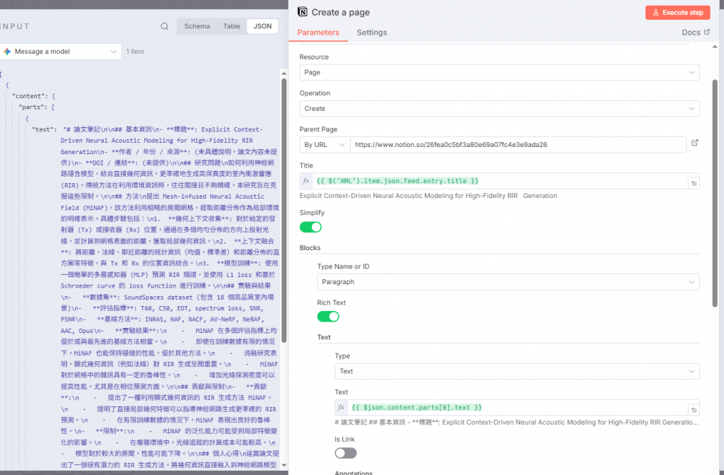Click the "parts" key in JSON
Screen dimensions: 724x475
(x=32, y=107)
